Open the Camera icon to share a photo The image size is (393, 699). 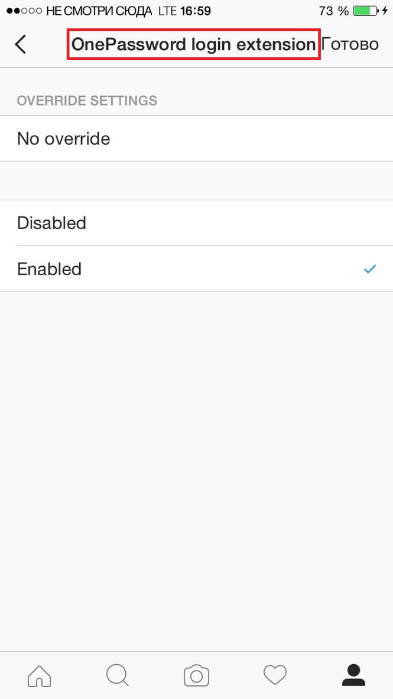point(196,675)
